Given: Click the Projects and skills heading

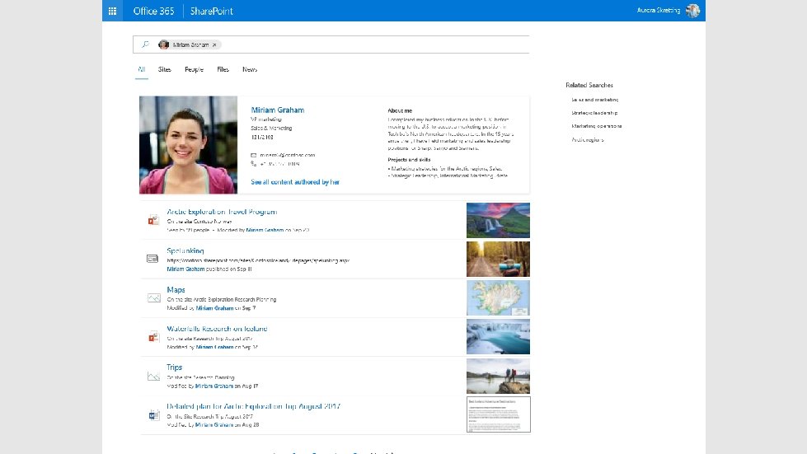Looking at the screenshot, I should 409,160.
